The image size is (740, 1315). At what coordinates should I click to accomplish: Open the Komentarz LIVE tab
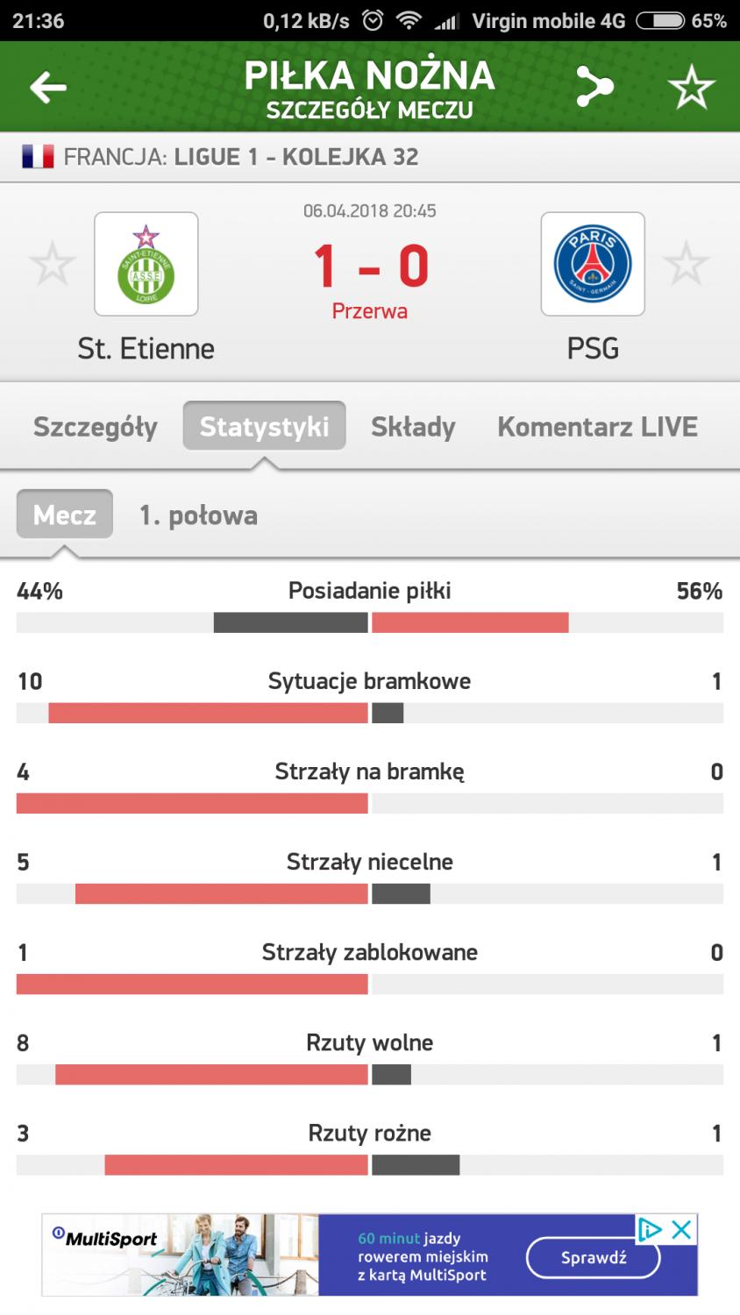[598, 427]
